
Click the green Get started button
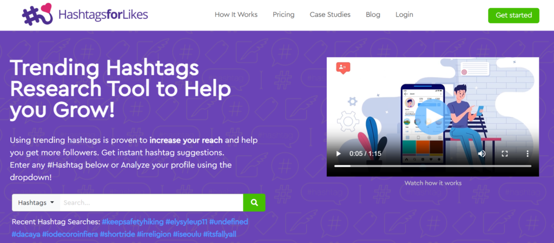click(x=514, y=15)
